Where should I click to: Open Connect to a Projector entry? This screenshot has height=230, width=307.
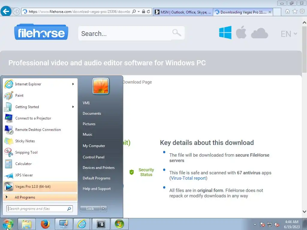[x=40, y=118]
